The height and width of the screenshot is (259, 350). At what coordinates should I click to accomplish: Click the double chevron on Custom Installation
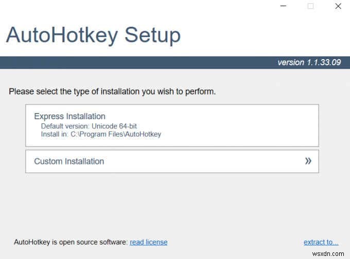[308, 161]
